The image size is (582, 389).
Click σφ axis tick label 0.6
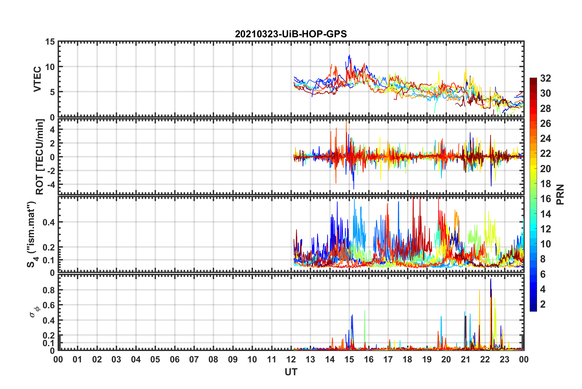point(49,305)
